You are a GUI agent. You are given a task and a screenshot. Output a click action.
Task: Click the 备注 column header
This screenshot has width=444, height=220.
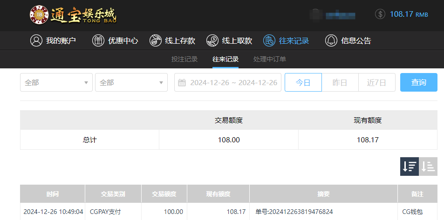417,194
